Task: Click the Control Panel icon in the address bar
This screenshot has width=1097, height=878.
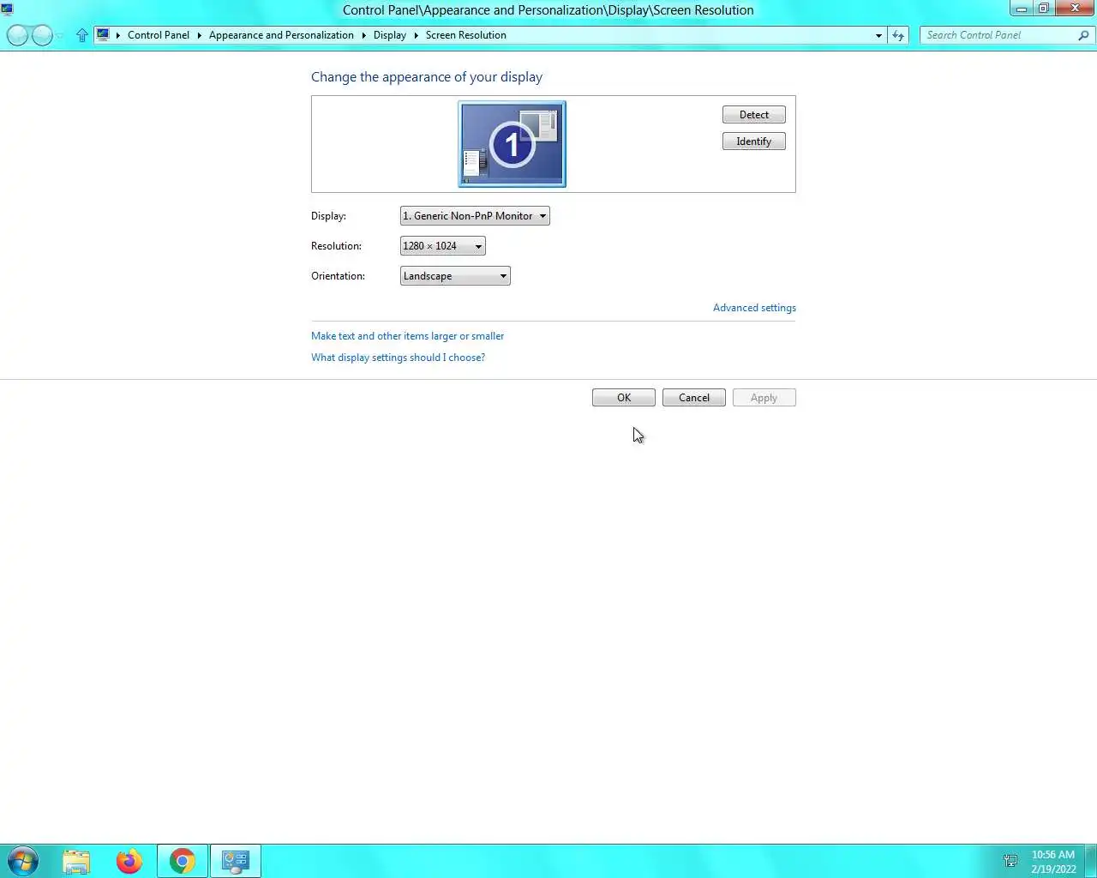Action: coord(104,35)
